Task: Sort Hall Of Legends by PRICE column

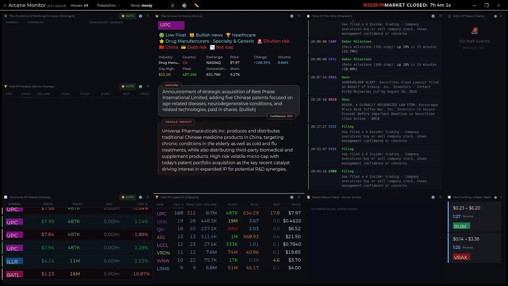Action: [296, 205]
